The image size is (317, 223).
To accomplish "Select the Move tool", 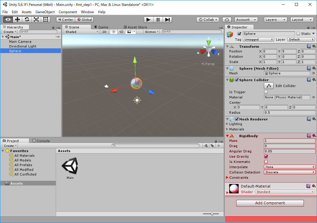I will point(18,20).
